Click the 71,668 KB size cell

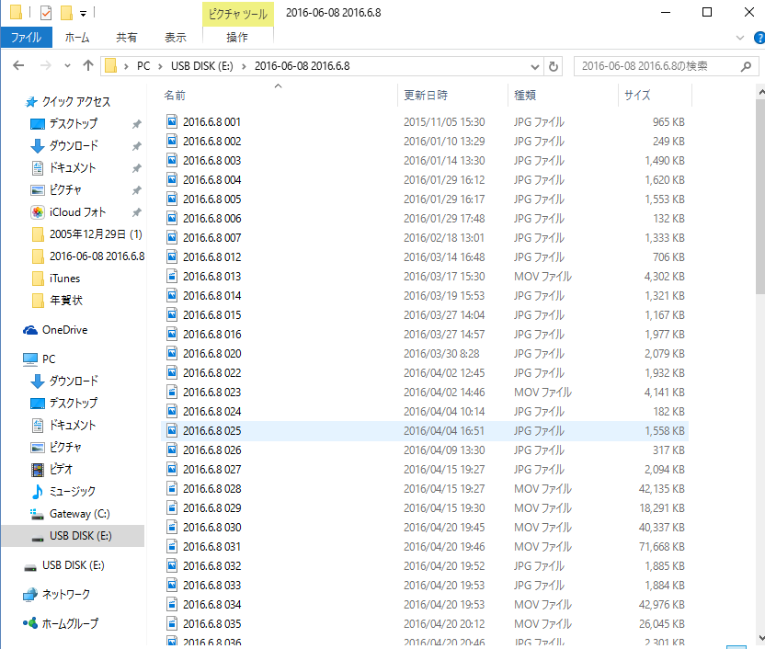(662, 547)
